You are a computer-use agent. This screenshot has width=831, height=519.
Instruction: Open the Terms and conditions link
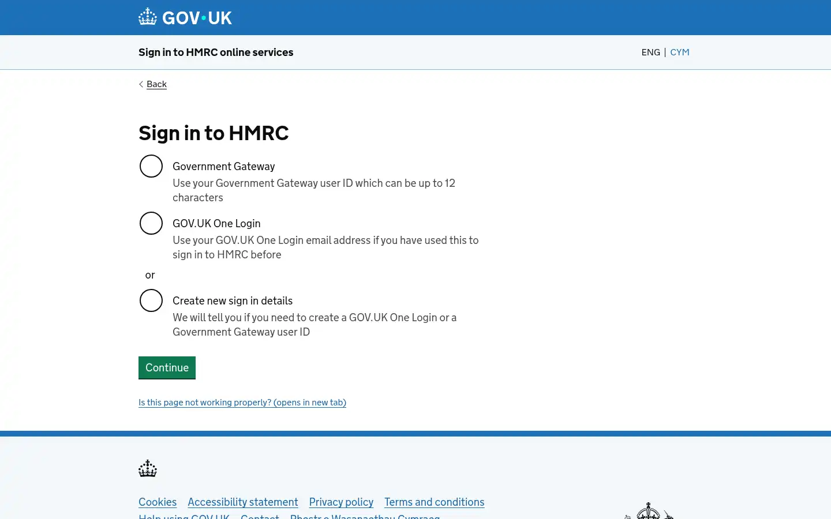[x=435, y=502]
